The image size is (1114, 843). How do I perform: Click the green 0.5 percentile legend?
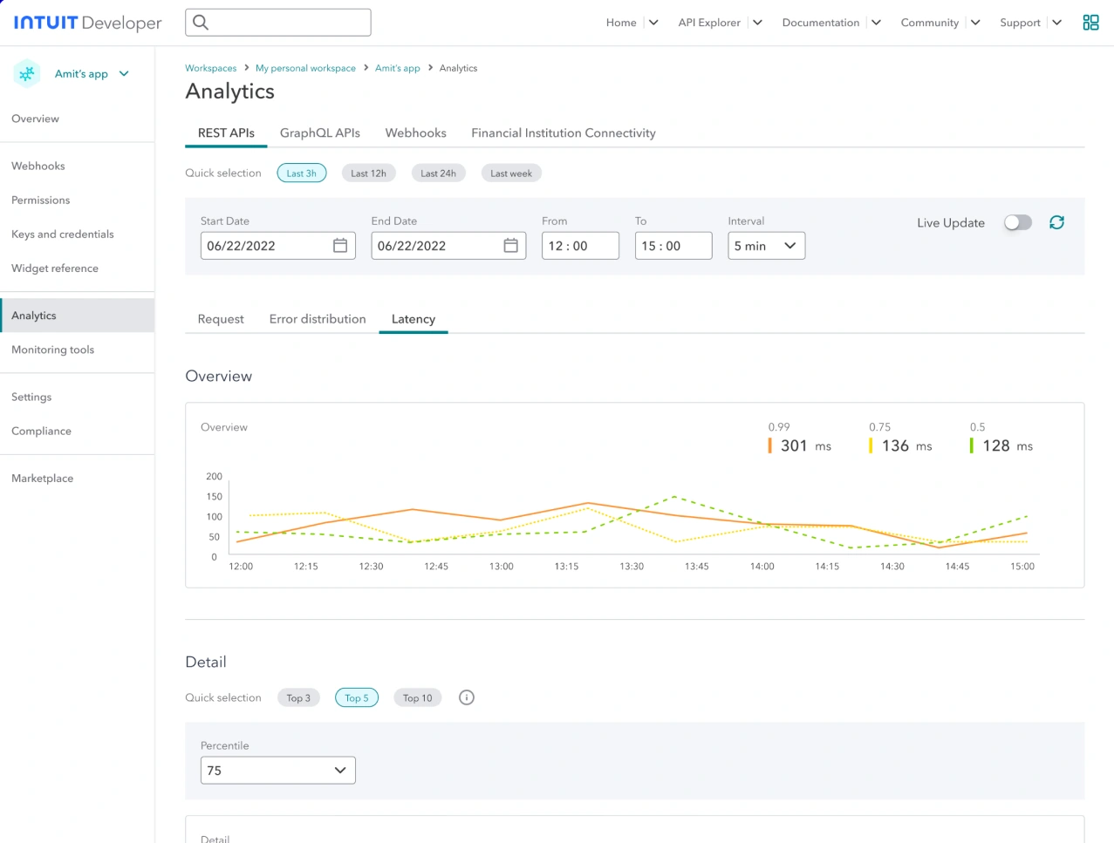coord(1001,438)
